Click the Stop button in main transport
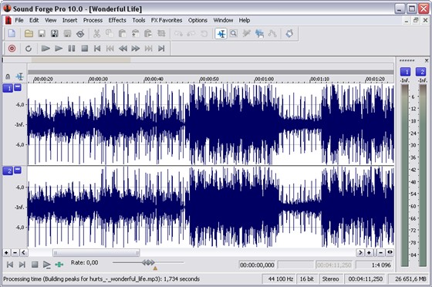Screen dimensions: 432x287 point(85,49)
